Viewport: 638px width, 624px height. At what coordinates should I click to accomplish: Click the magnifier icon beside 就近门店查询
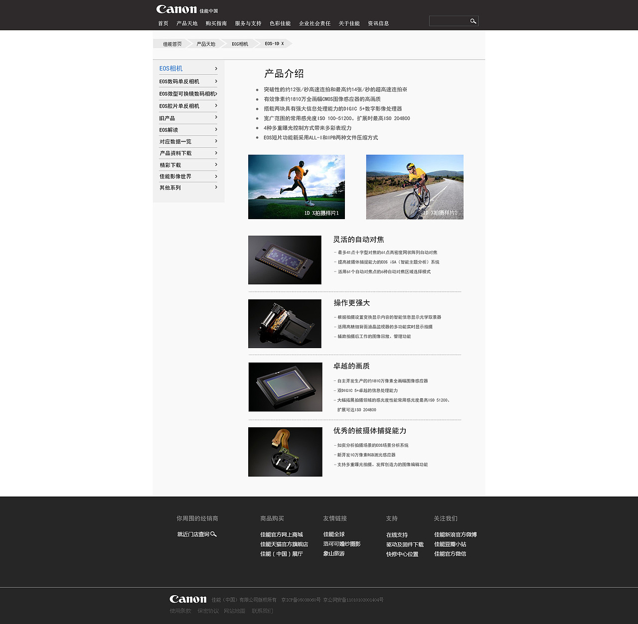(213, 534)
